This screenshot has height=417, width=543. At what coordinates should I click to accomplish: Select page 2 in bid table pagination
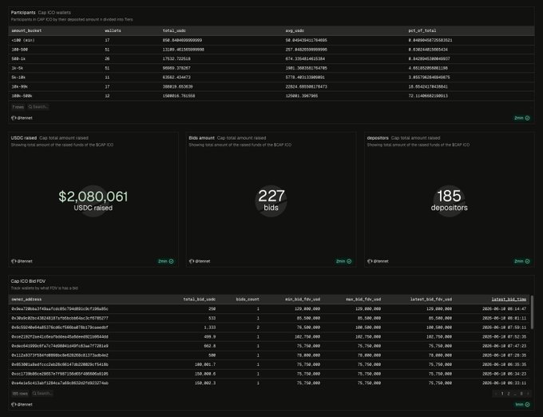pos(509,394)
